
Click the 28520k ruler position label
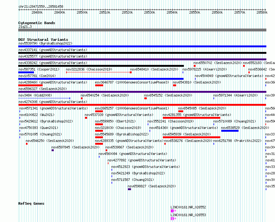coord(127,12)
